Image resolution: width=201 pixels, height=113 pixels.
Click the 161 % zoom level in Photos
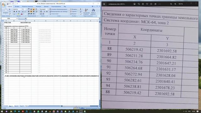click(x=181, y=4)
